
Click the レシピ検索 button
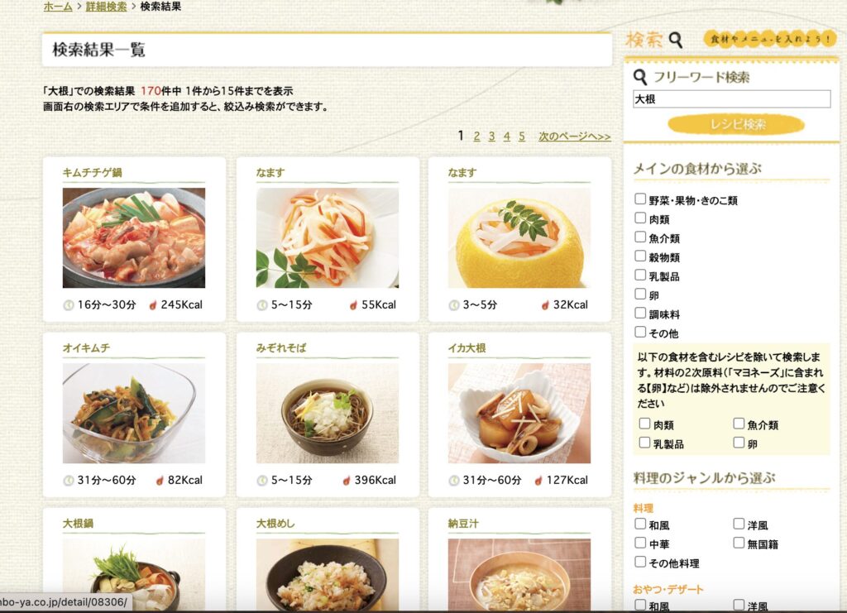click(737, 124)
